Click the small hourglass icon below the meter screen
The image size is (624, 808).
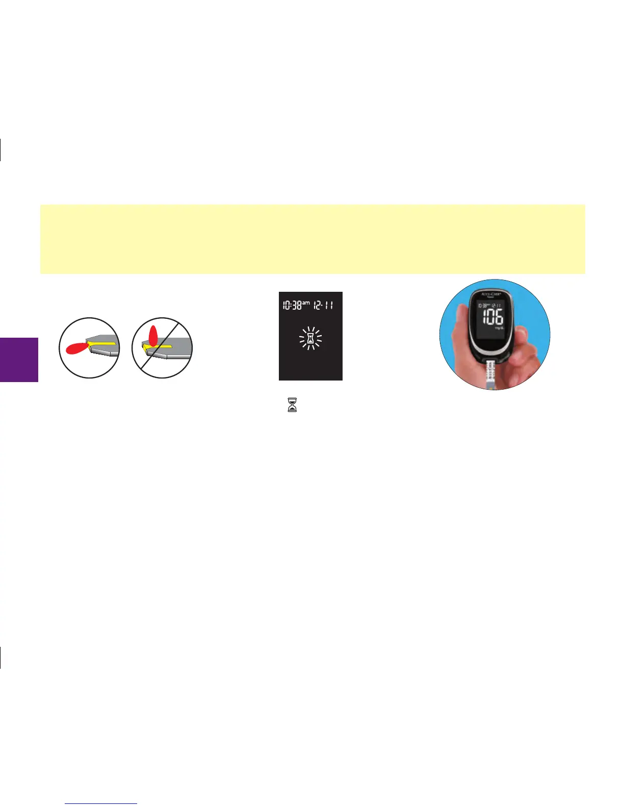[292, 405]
